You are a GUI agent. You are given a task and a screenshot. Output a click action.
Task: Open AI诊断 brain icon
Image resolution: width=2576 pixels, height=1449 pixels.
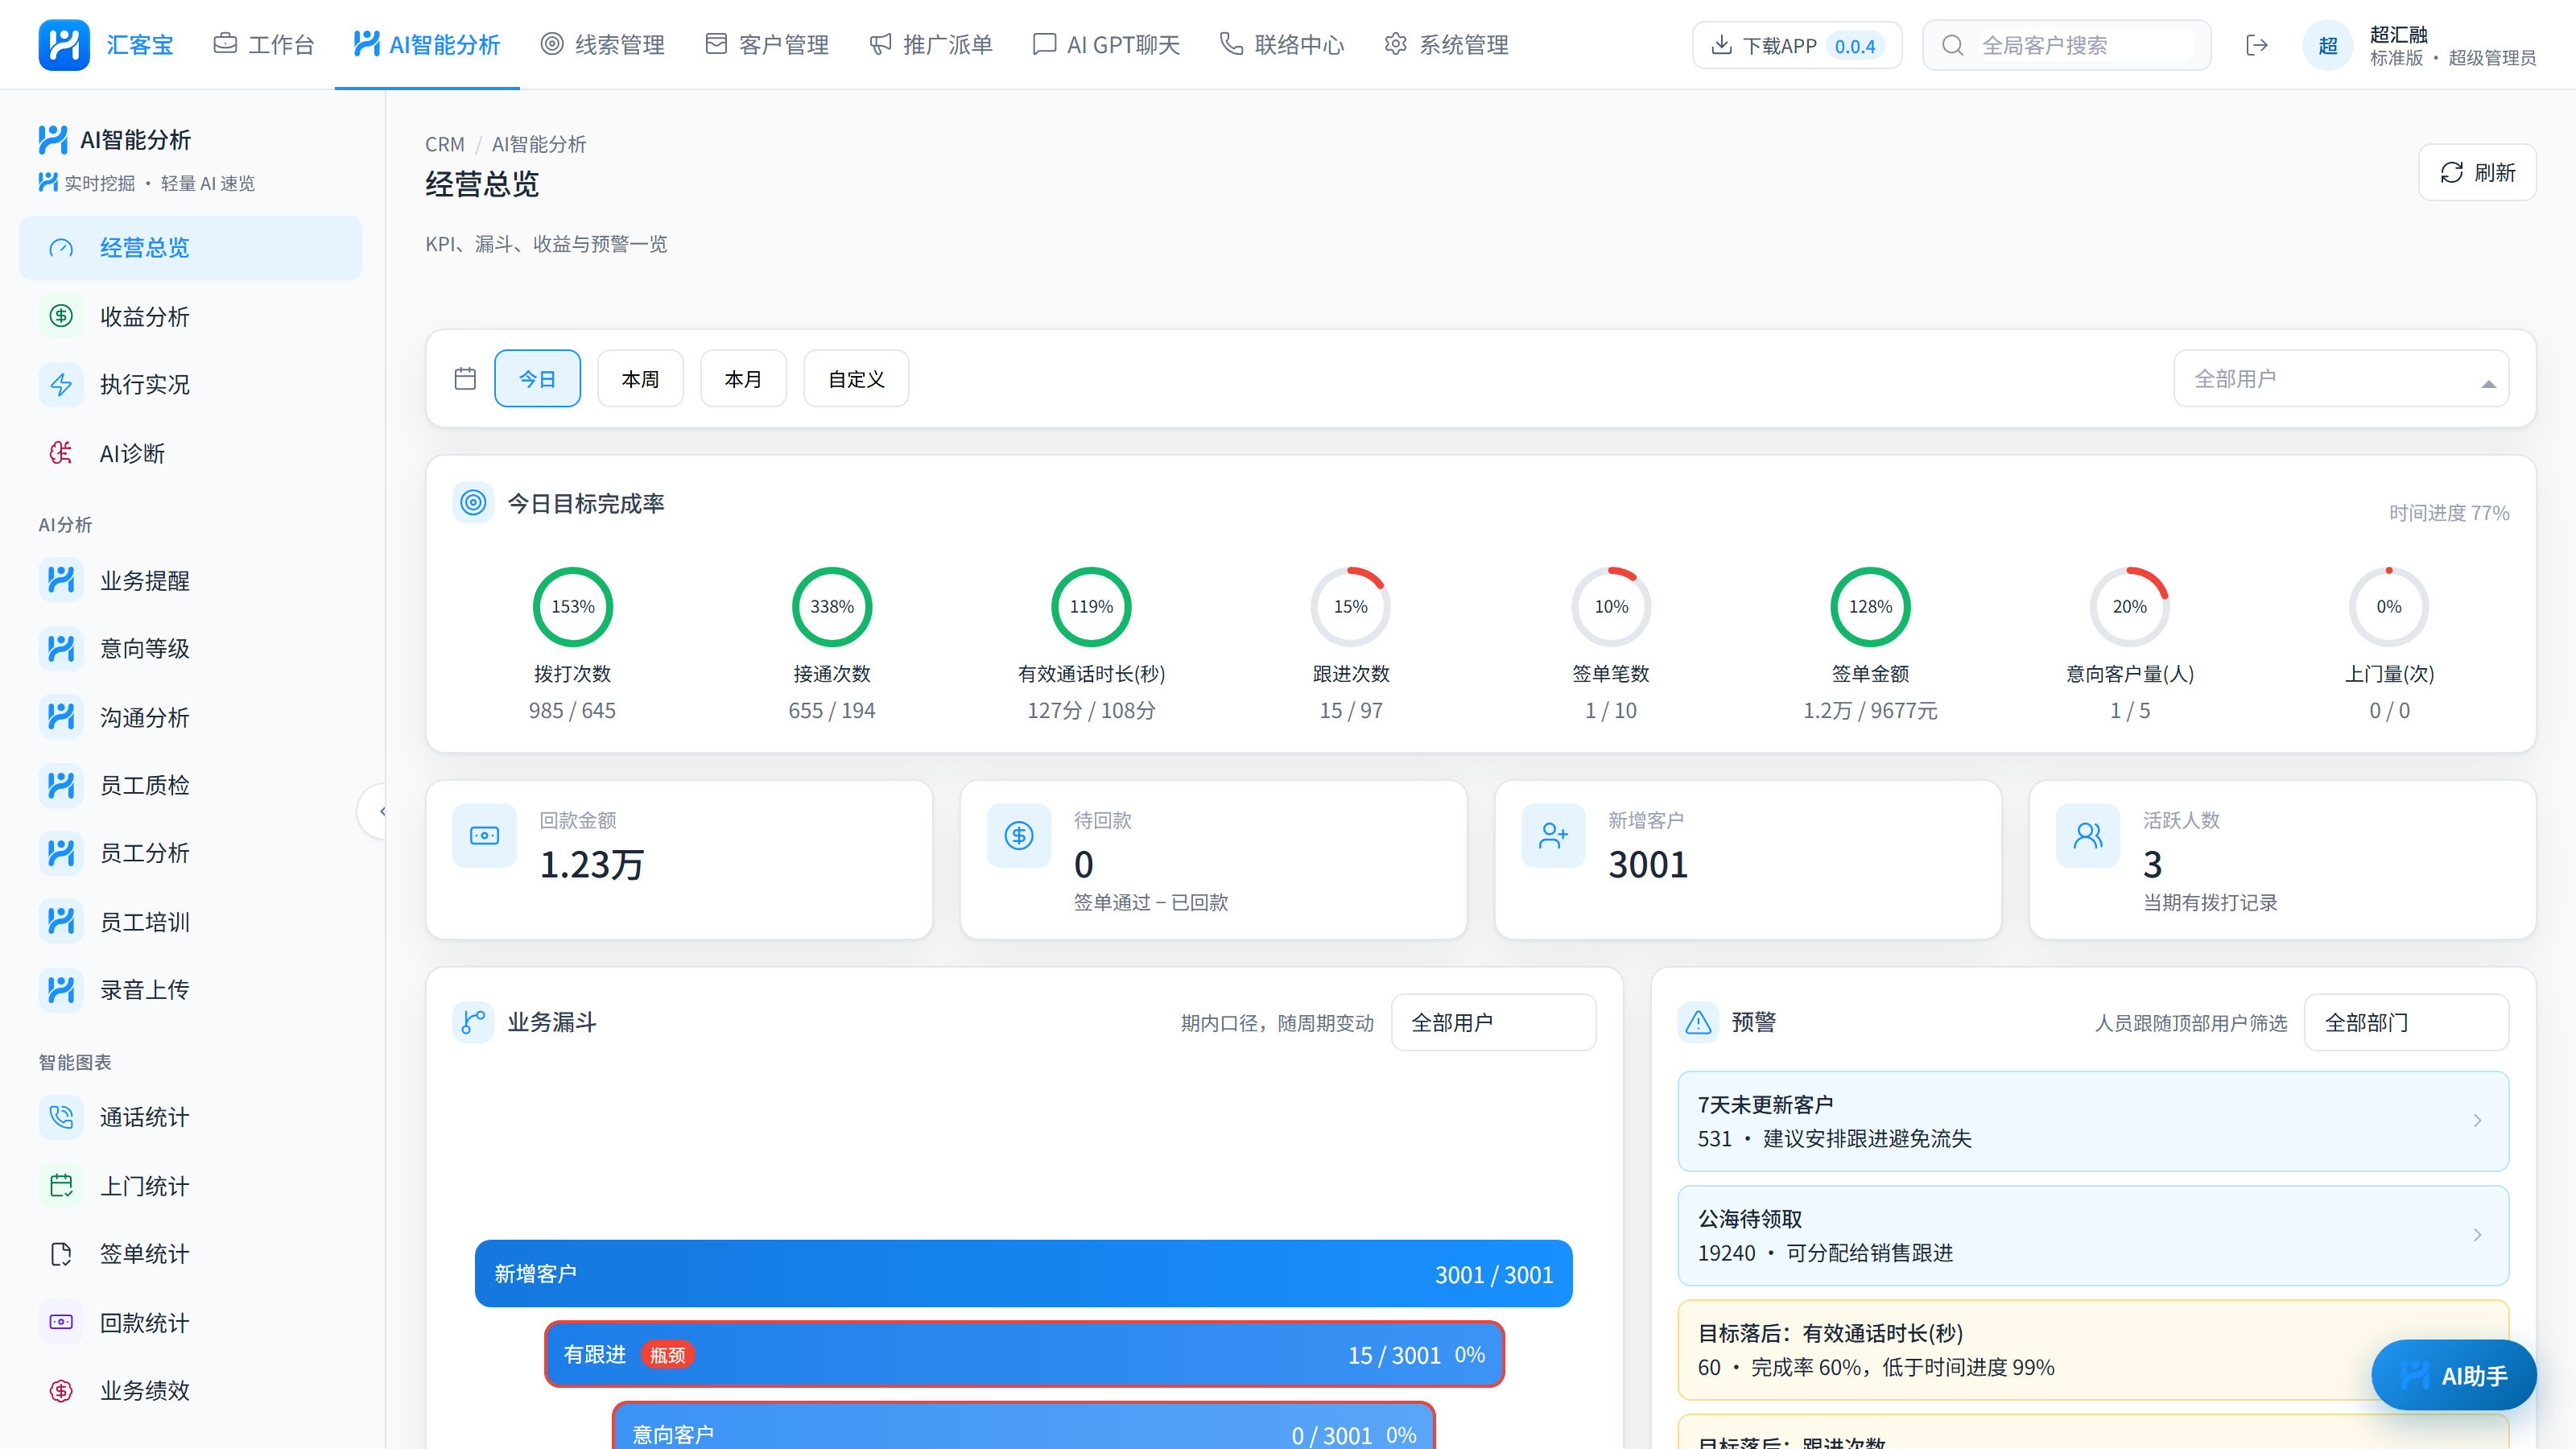pyautogui.click(x=61, y=453)
